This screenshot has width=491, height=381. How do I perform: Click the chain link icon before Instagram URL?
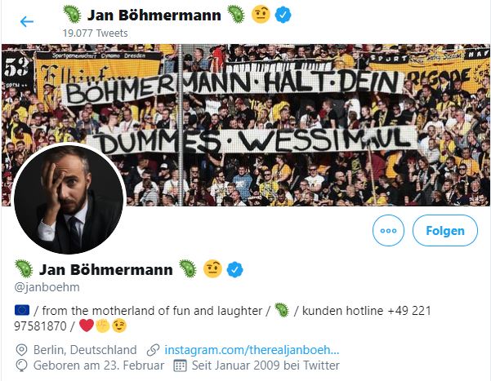click(152, 349)
